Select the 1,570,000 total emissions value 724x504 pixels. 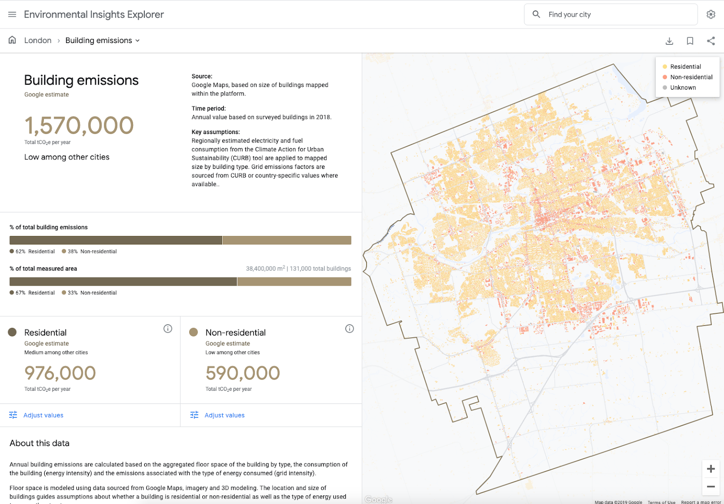point(79,125)
